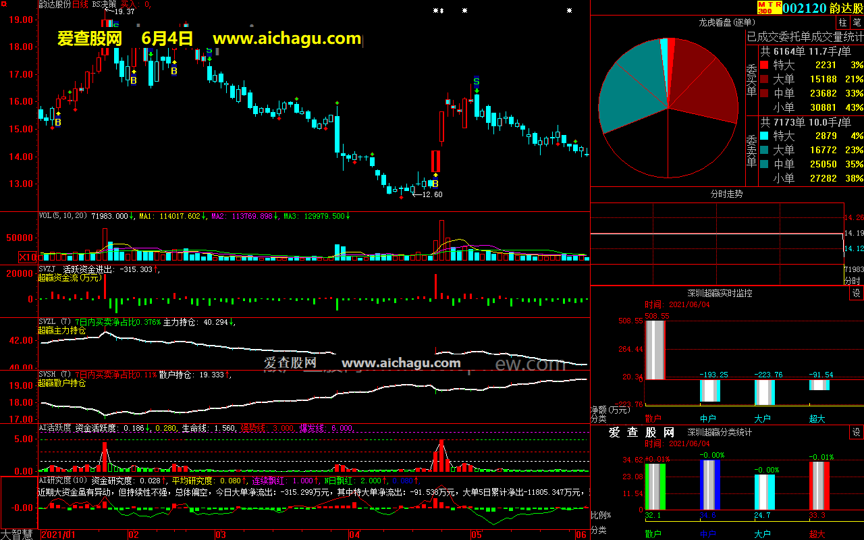Click the cyan 特大 sell-order swatch
864x540 pixels.
763,136
